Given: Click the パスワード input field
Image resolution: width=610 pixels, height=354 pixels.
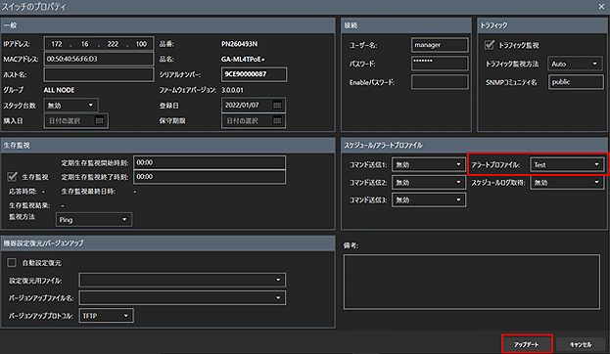Looking at the screenshot, I should coord(440,64).
